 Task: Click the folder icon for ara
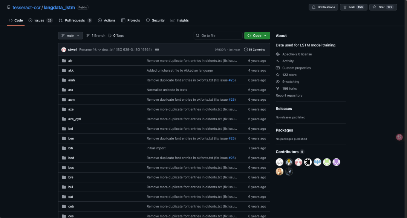(64, 90)
